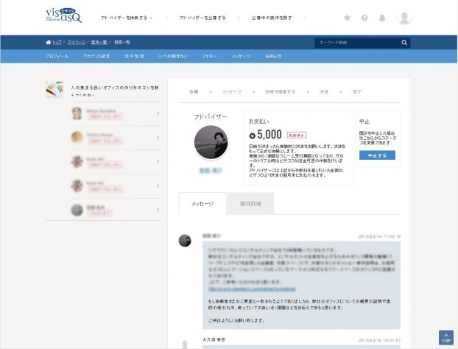Switch to the メッセージ tab
Screen dimensions: 458x349
click(x=202, y=204)
